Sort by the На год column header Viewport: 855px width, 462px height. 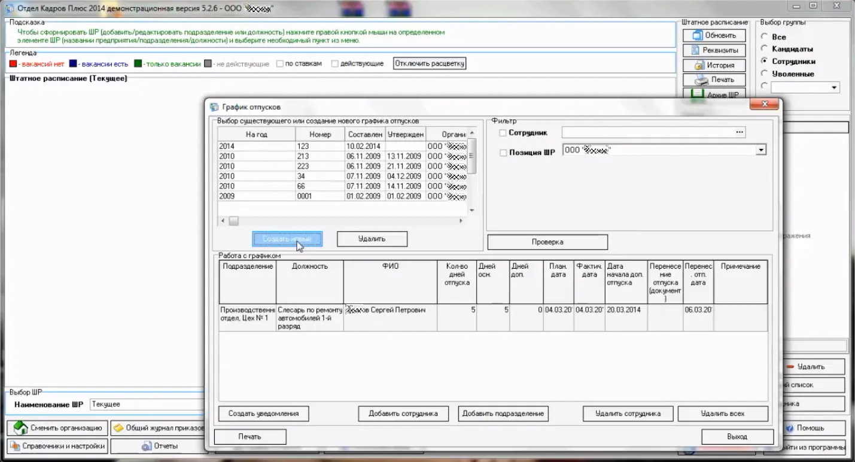257,134
